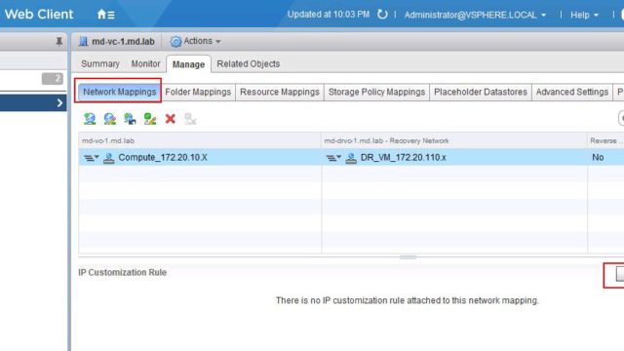Screen dimensions: 624x351
Task: Open the home menu icon
Action: coord(106,15)
